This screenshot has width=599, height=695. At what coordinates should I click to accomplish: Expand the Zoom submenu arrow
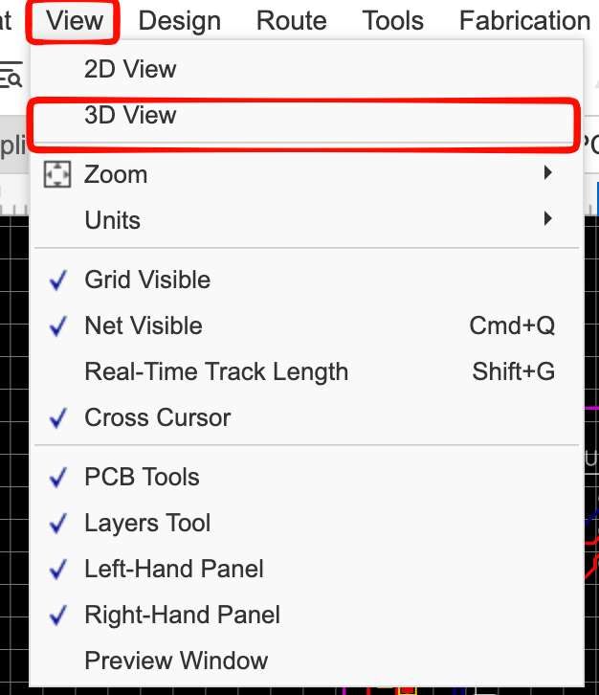547,173
